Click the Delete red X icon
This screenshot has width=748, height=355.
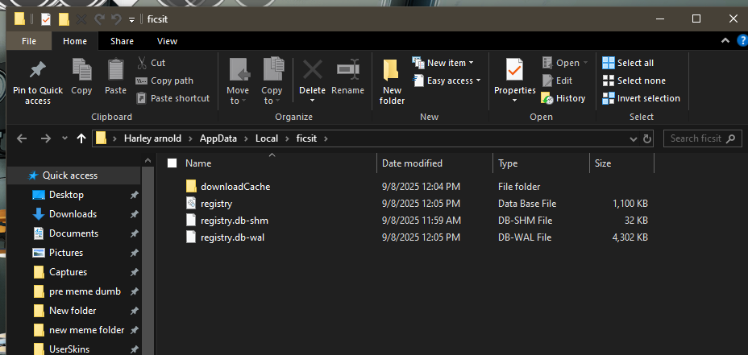point(313,71)
